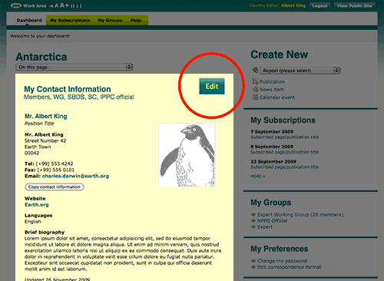The image size is (384, 281).
Task: Click the arrow icon beside Expert Working Group
Action: click(253, 214)
